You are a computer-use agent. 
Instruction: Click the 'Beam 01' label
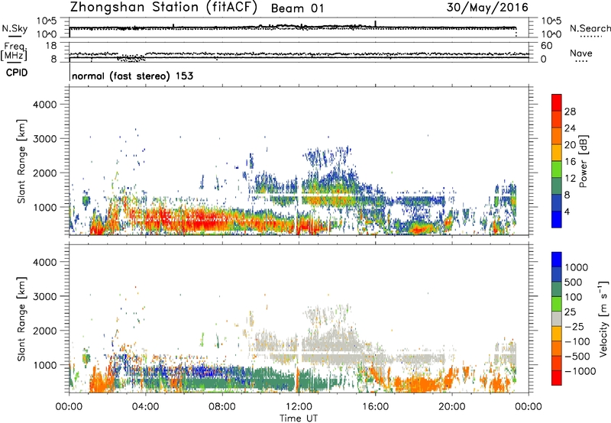[297, 8]
